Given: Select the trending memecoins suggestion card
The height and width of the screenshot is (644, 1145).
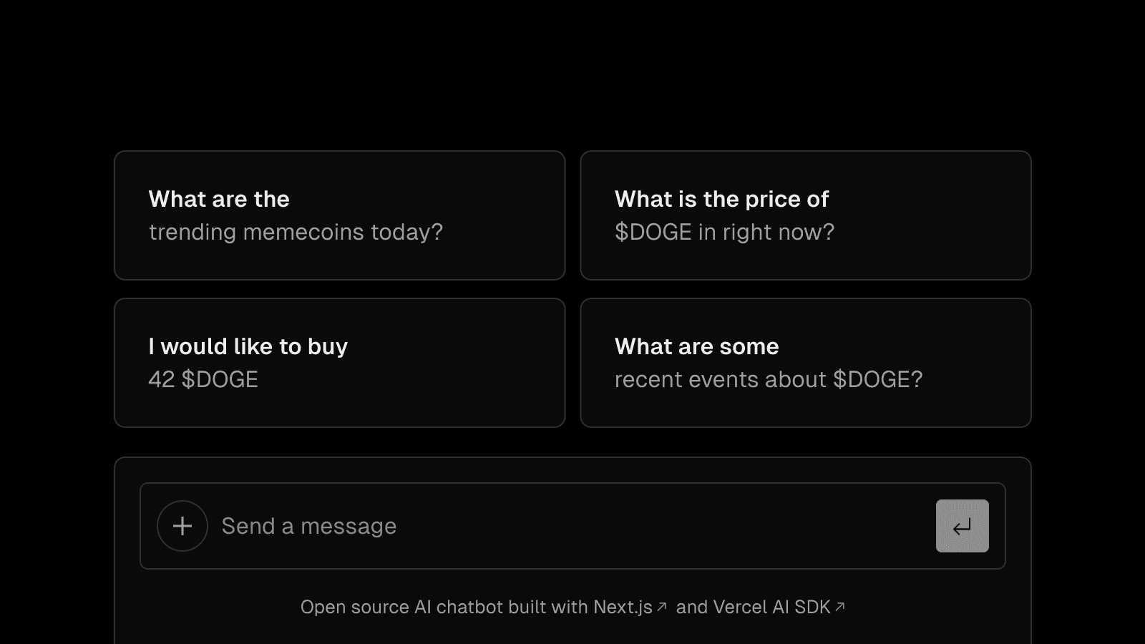Looking at the screenshot, I should pyautogui.click(x=339, y=215).
